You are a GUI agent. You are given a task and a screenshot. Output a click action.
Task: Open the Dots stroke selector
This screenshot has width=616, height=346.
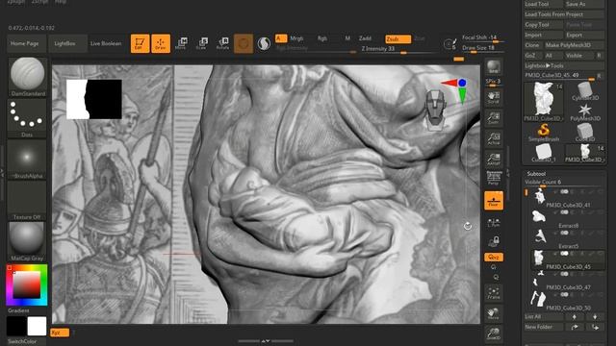[x=27, y=117]
